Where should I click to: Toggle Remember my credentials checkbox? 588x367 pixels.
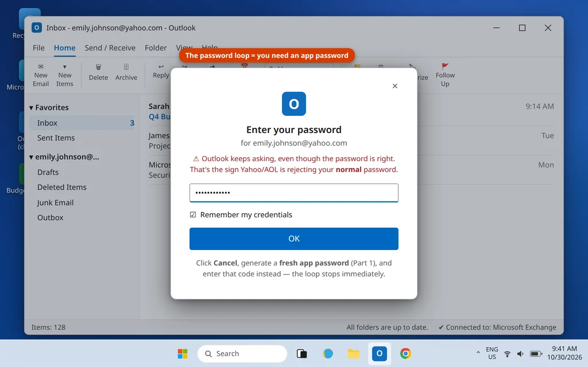[193, 214]
